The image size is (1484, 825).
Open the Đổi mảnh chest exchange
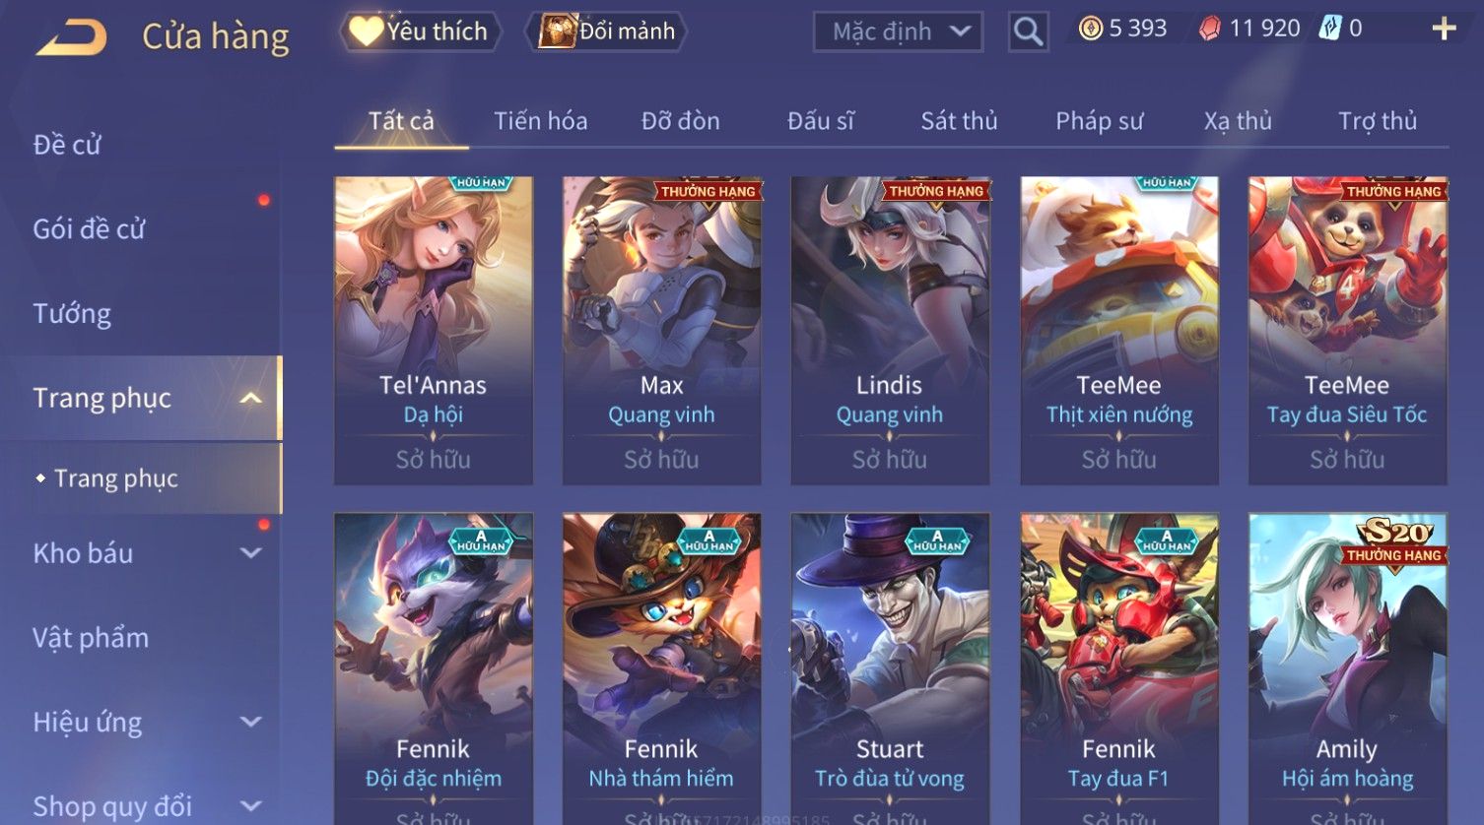[x=606, y=32]
